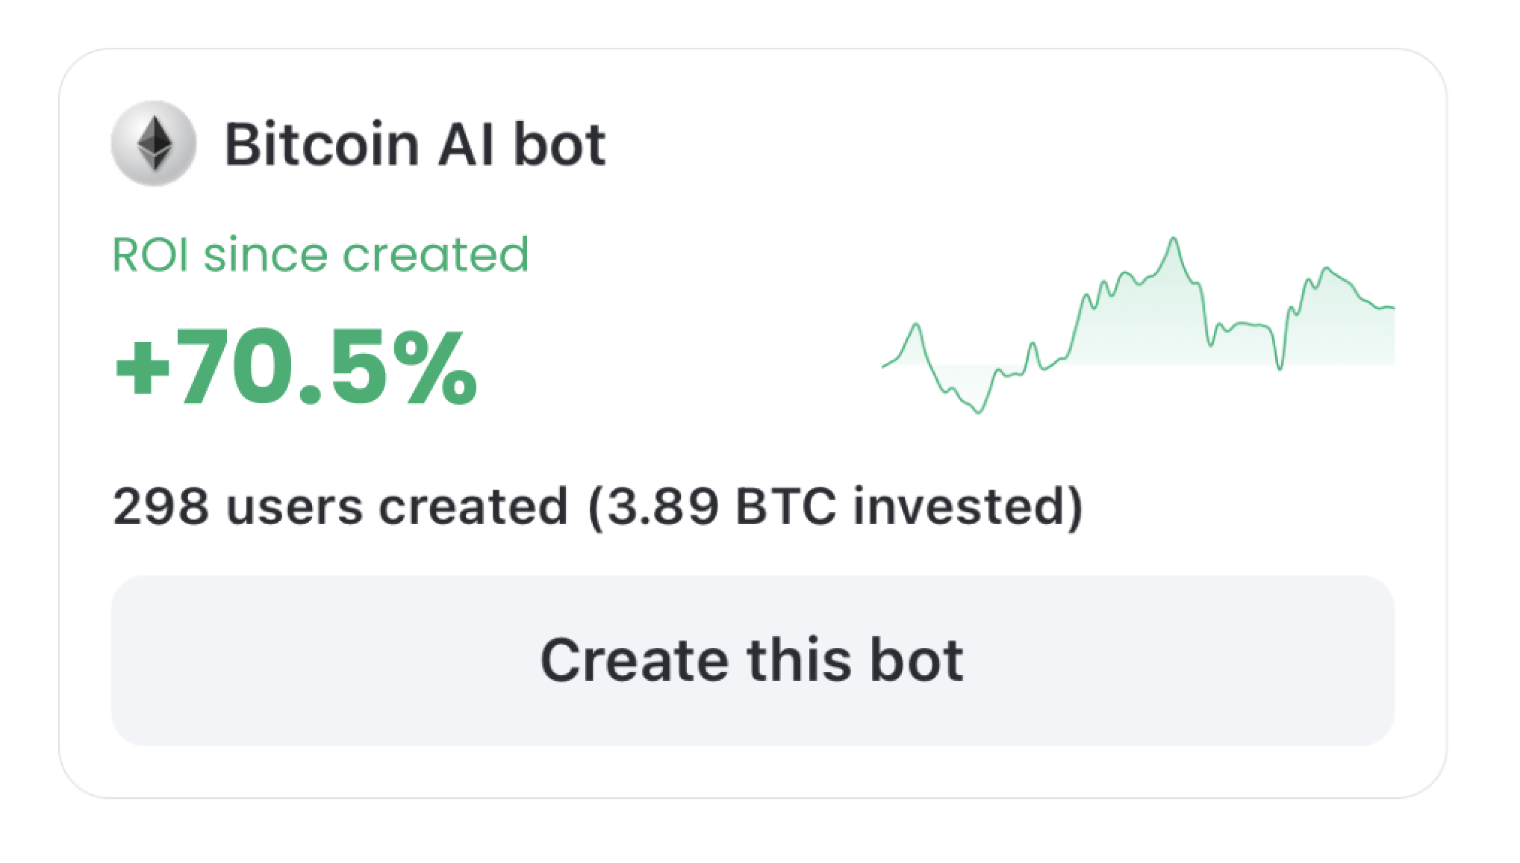This screenshot has height=863, width=1520.
Task: Click the lowest trough of the sparkline
Action: point(979,411)
